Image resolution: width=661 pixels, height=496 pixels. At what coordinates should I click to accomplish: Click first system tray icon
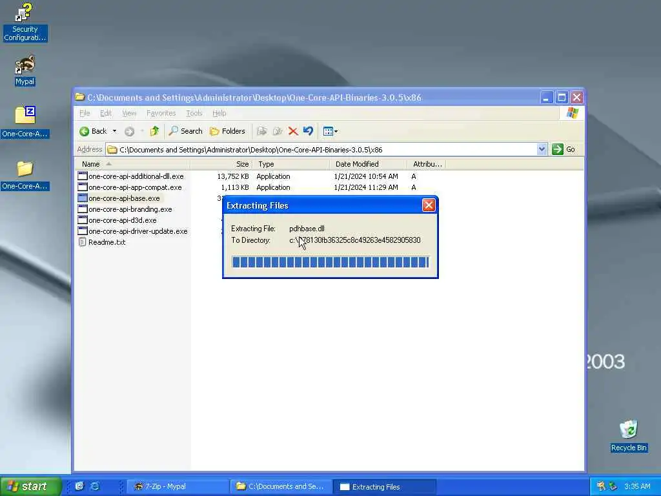coord(601,486)
